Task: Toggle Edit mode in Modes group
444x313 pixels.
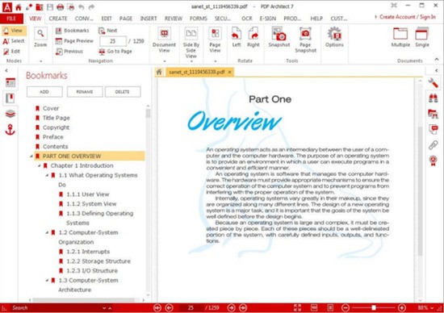Action: [12, 51]
